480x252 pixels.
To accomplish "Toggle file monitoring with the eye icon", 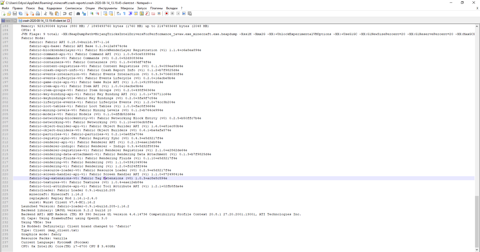I will pos(159,14).
